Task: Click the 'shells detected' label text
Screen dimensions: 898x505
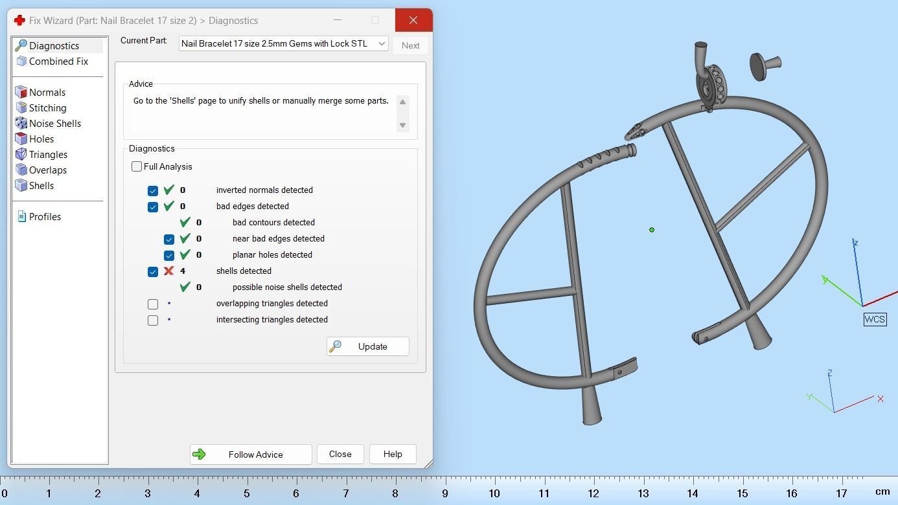Action: point(244,271)
